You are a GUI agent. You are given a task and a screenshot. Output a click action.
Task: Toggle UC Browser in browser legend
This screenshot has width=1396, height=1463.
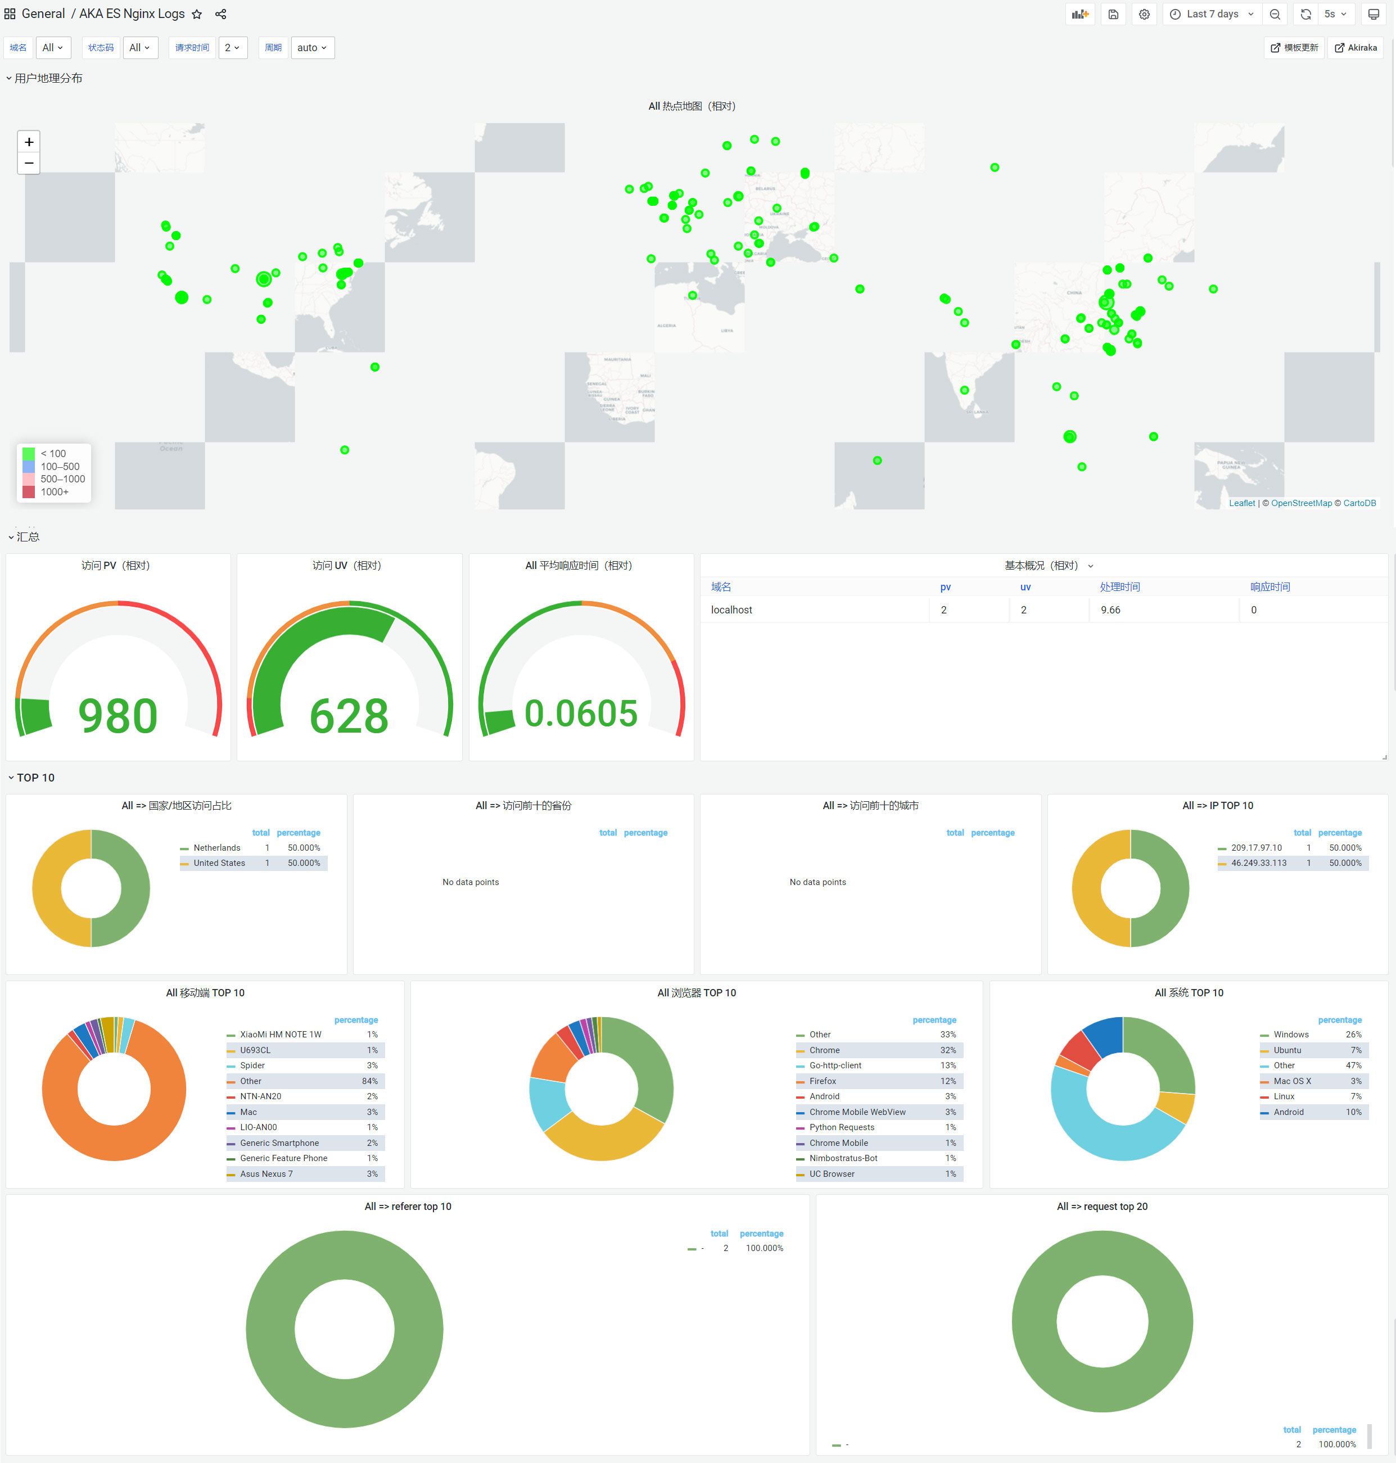831,1174
